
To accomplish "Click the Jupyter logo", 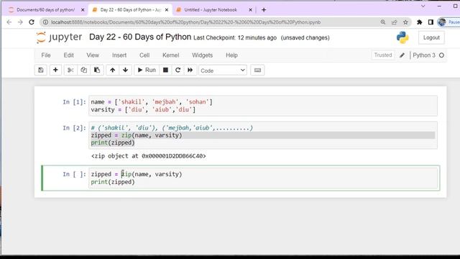I will pyautogui.click(x=59, y=37).
